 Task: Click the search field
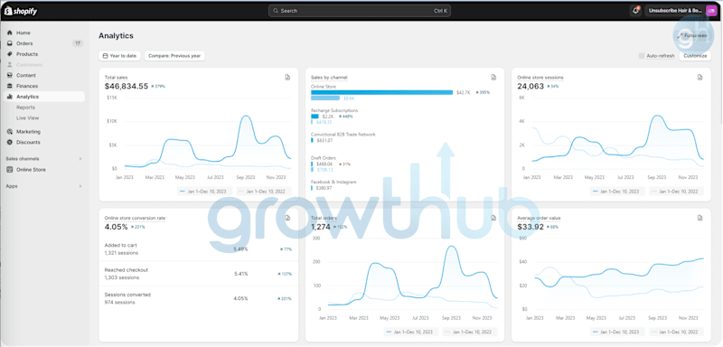pos(360,11)
